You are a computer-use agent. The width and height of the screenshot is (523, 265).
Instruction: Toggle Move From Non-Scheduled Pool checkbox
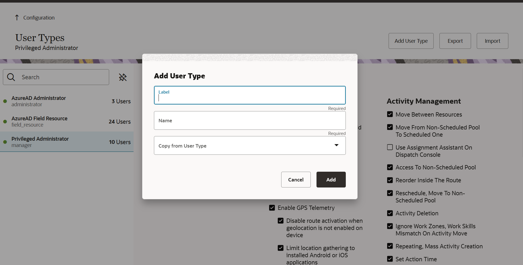click(x=390, y=127)
